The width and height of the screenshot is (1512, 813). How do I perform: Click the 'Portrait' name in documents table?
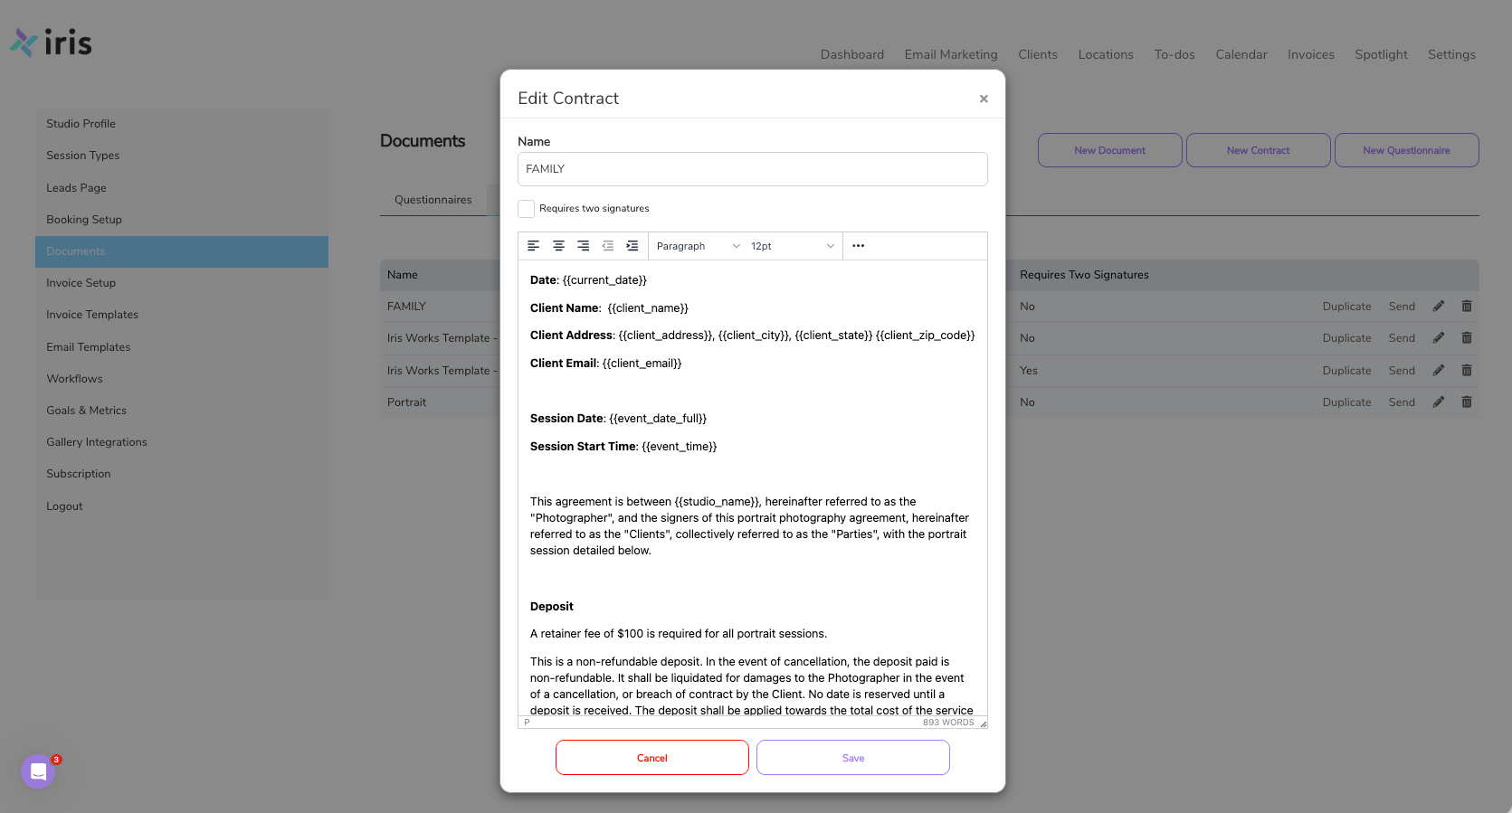(x=406, y=402)
